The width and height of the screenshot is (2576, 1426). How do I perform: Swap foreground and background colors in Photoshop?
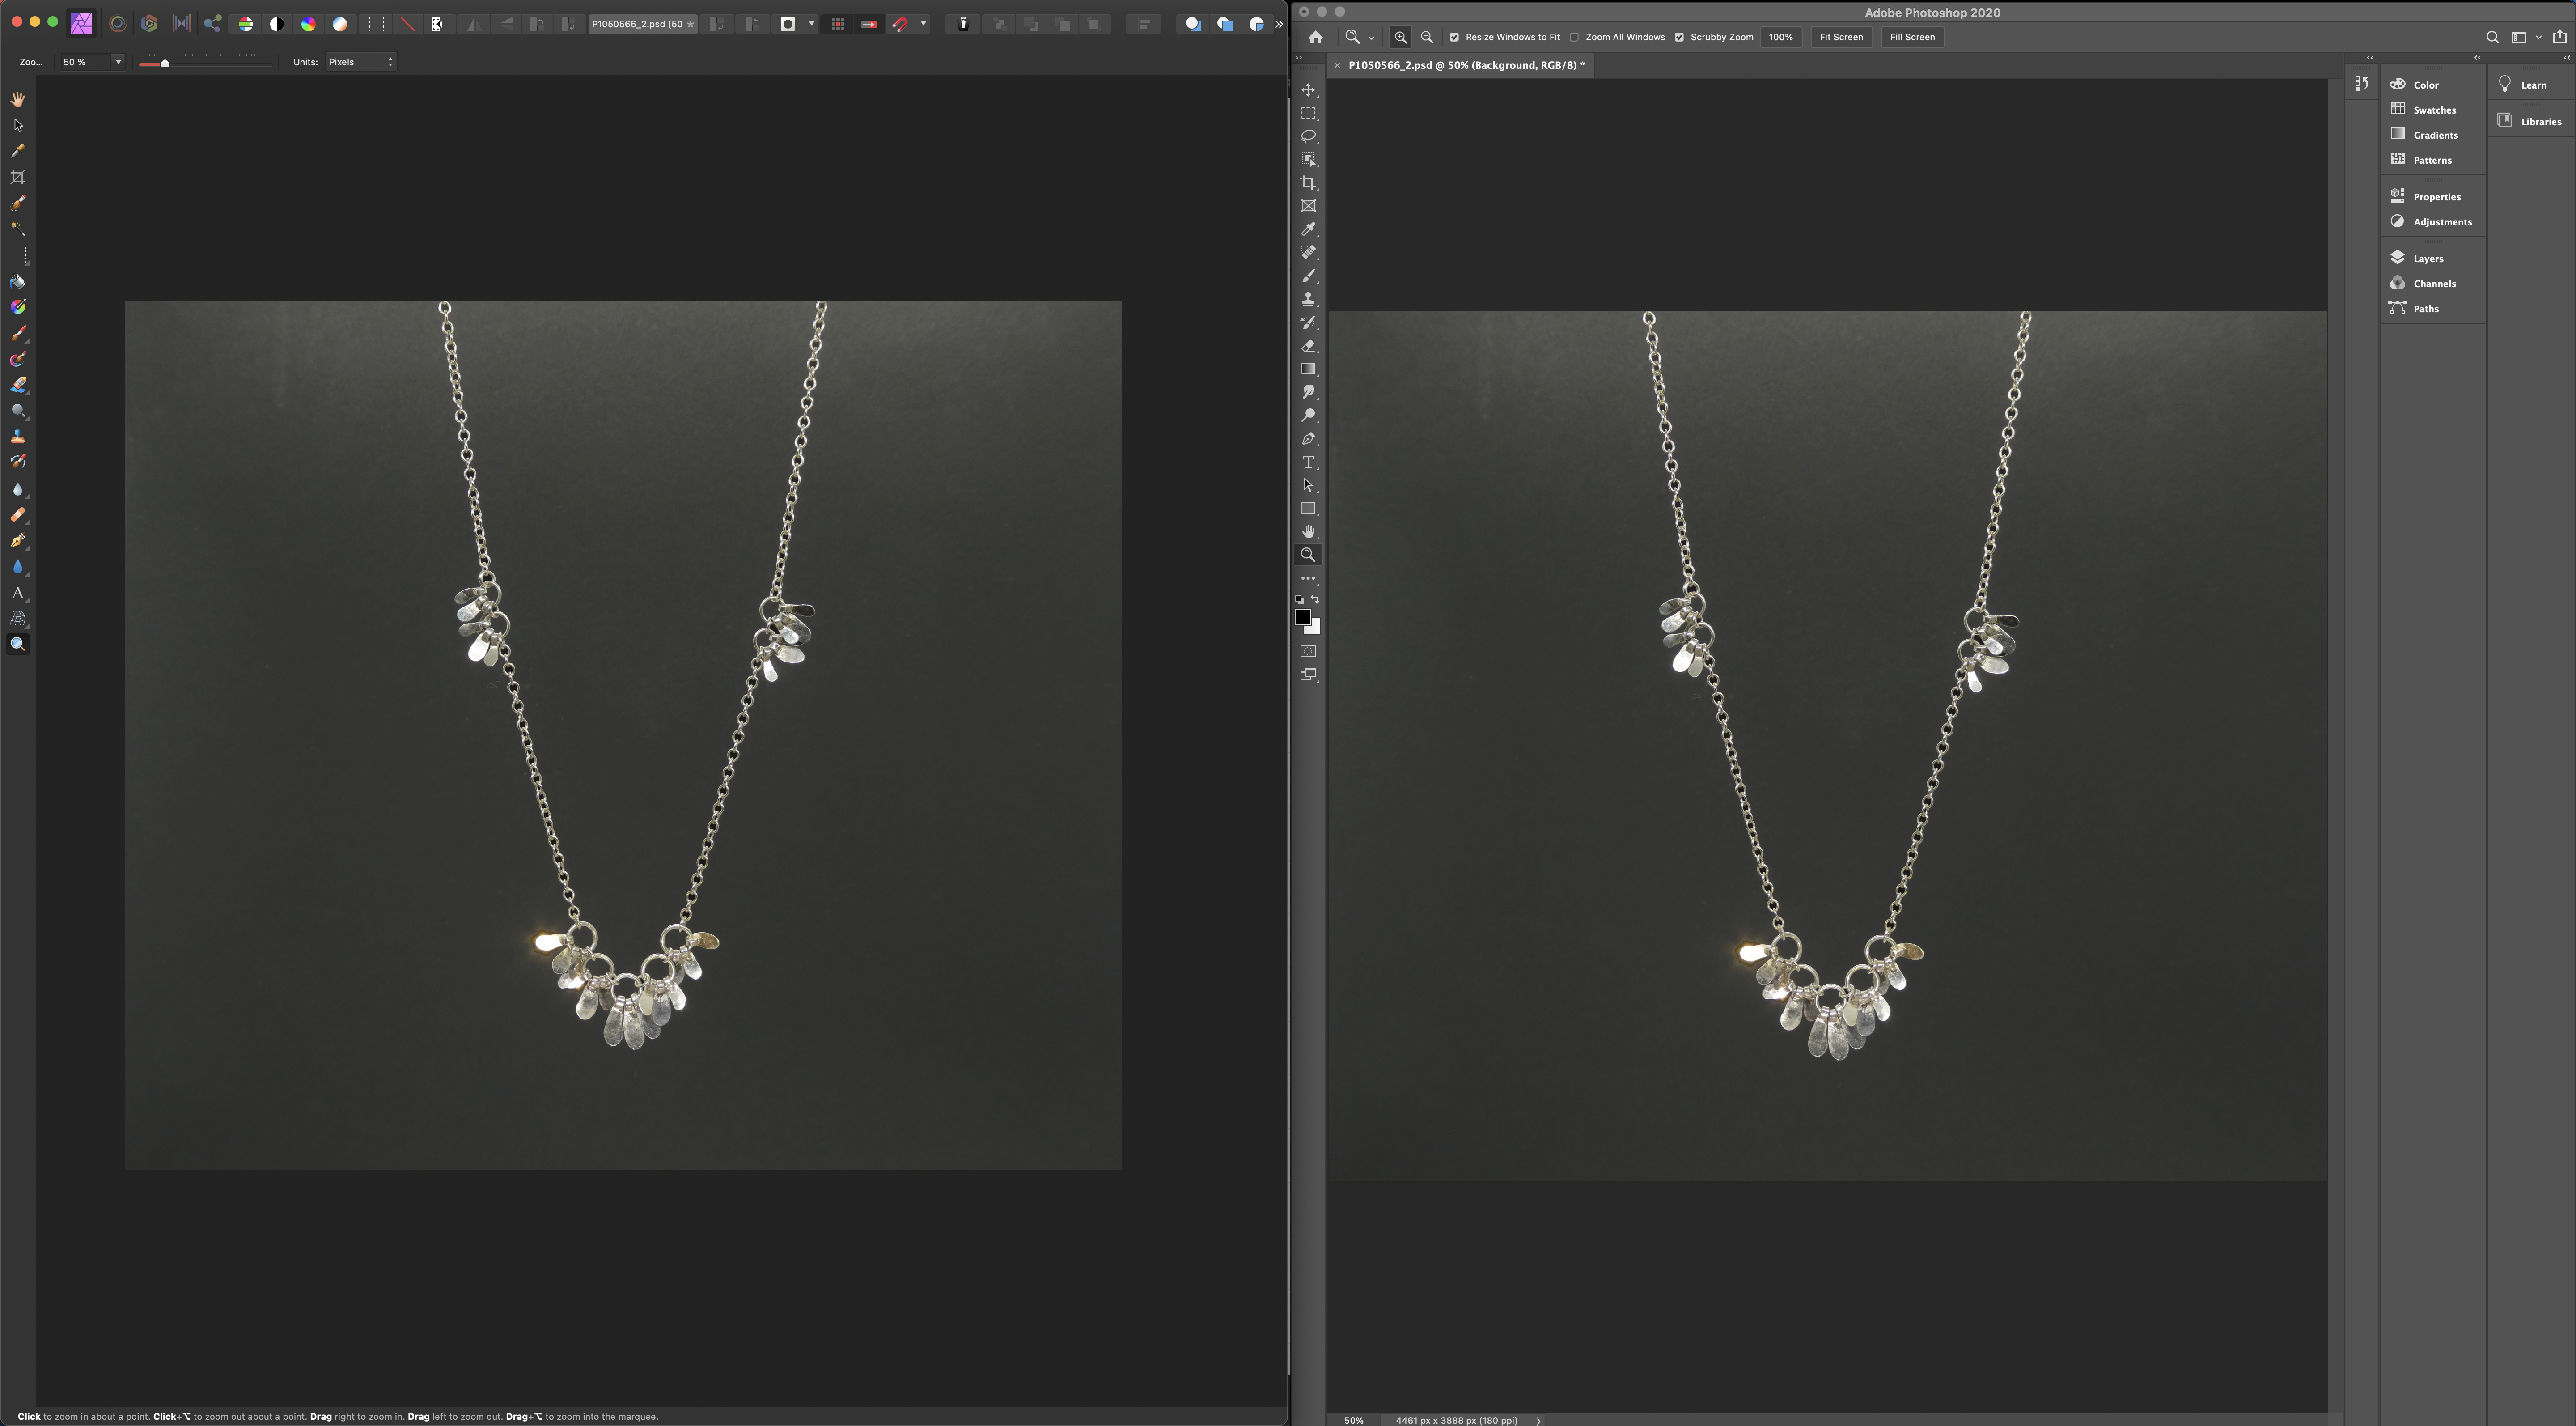tap(1315, 600)
